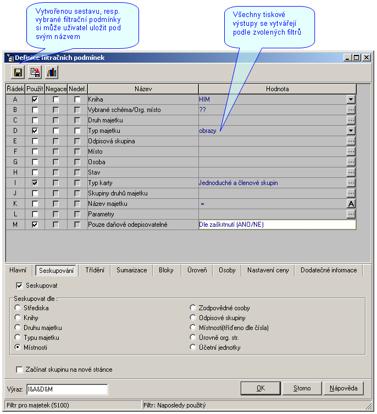Click the 'HIM' value cell
Image resolution: width=377 pixels, height=414 pixels.
[273, 99]
